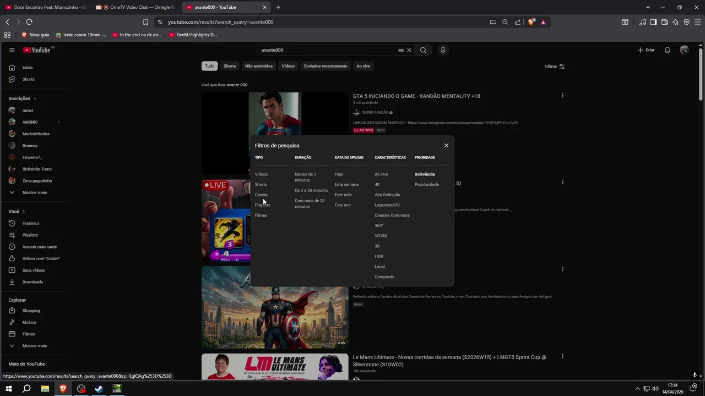Image resolution: width=705 pixels, height=396 pixels.
Task: Close the Filtros de pesquisa dialog
Action: (x=446, y=145)
